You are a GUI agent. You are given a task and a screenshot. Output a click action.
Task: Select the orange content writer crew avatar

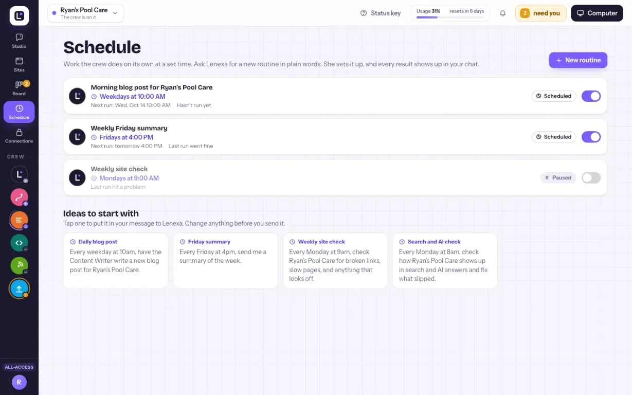[x=19, y=220]
